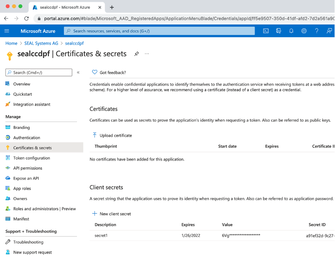Open Expose an API

click(26, 178)
